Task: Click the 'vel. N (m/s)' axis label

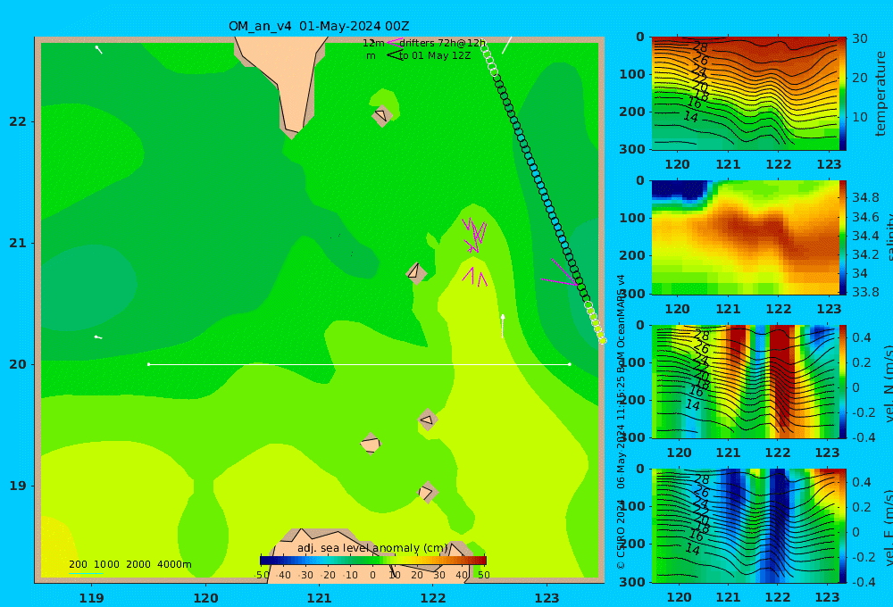Action: click(888, 383)
